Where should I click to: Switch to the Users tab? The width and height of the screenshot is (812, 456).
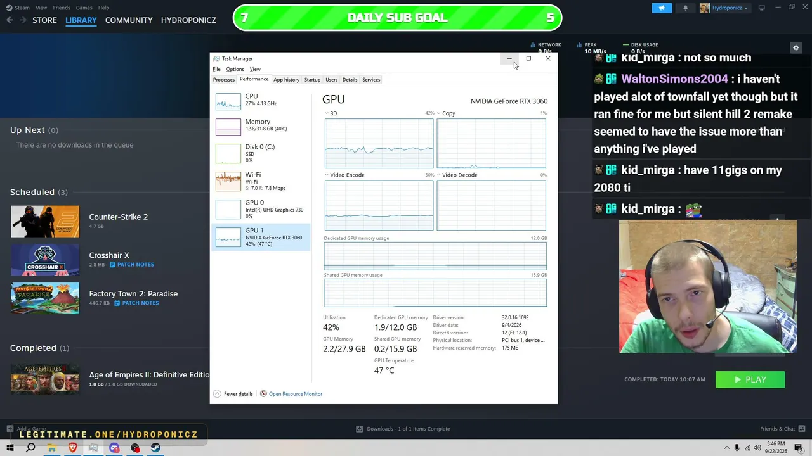(x=331, y=80)
